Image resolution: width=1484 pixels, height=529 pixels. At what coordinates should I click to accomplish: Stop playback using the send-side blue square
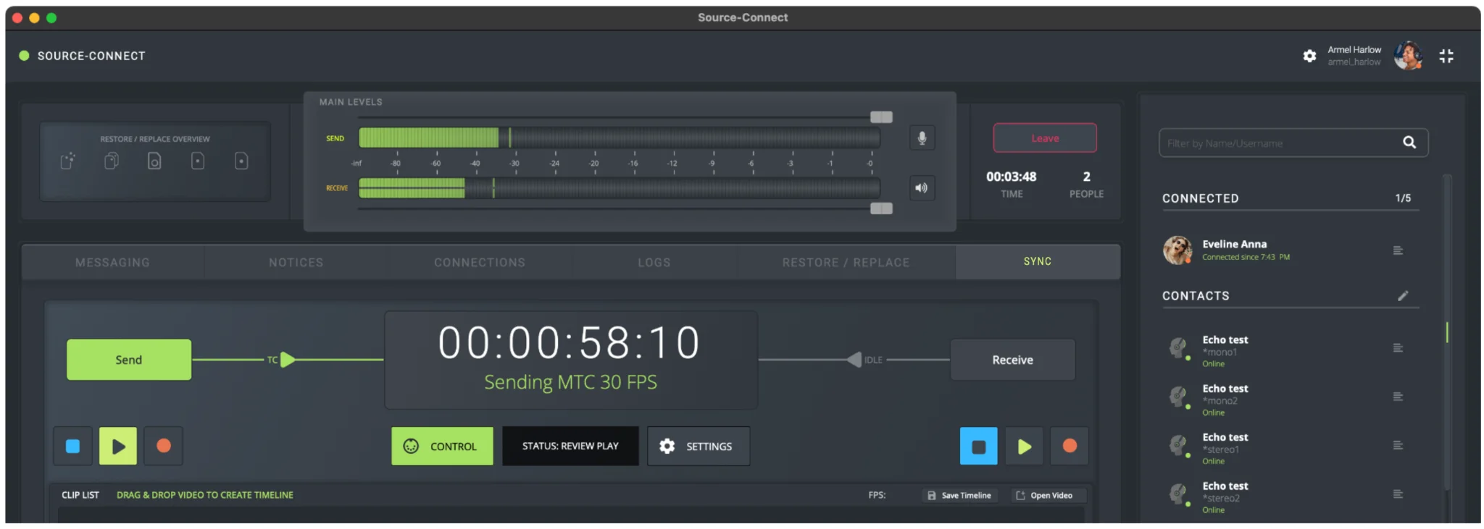coord(72,446)
